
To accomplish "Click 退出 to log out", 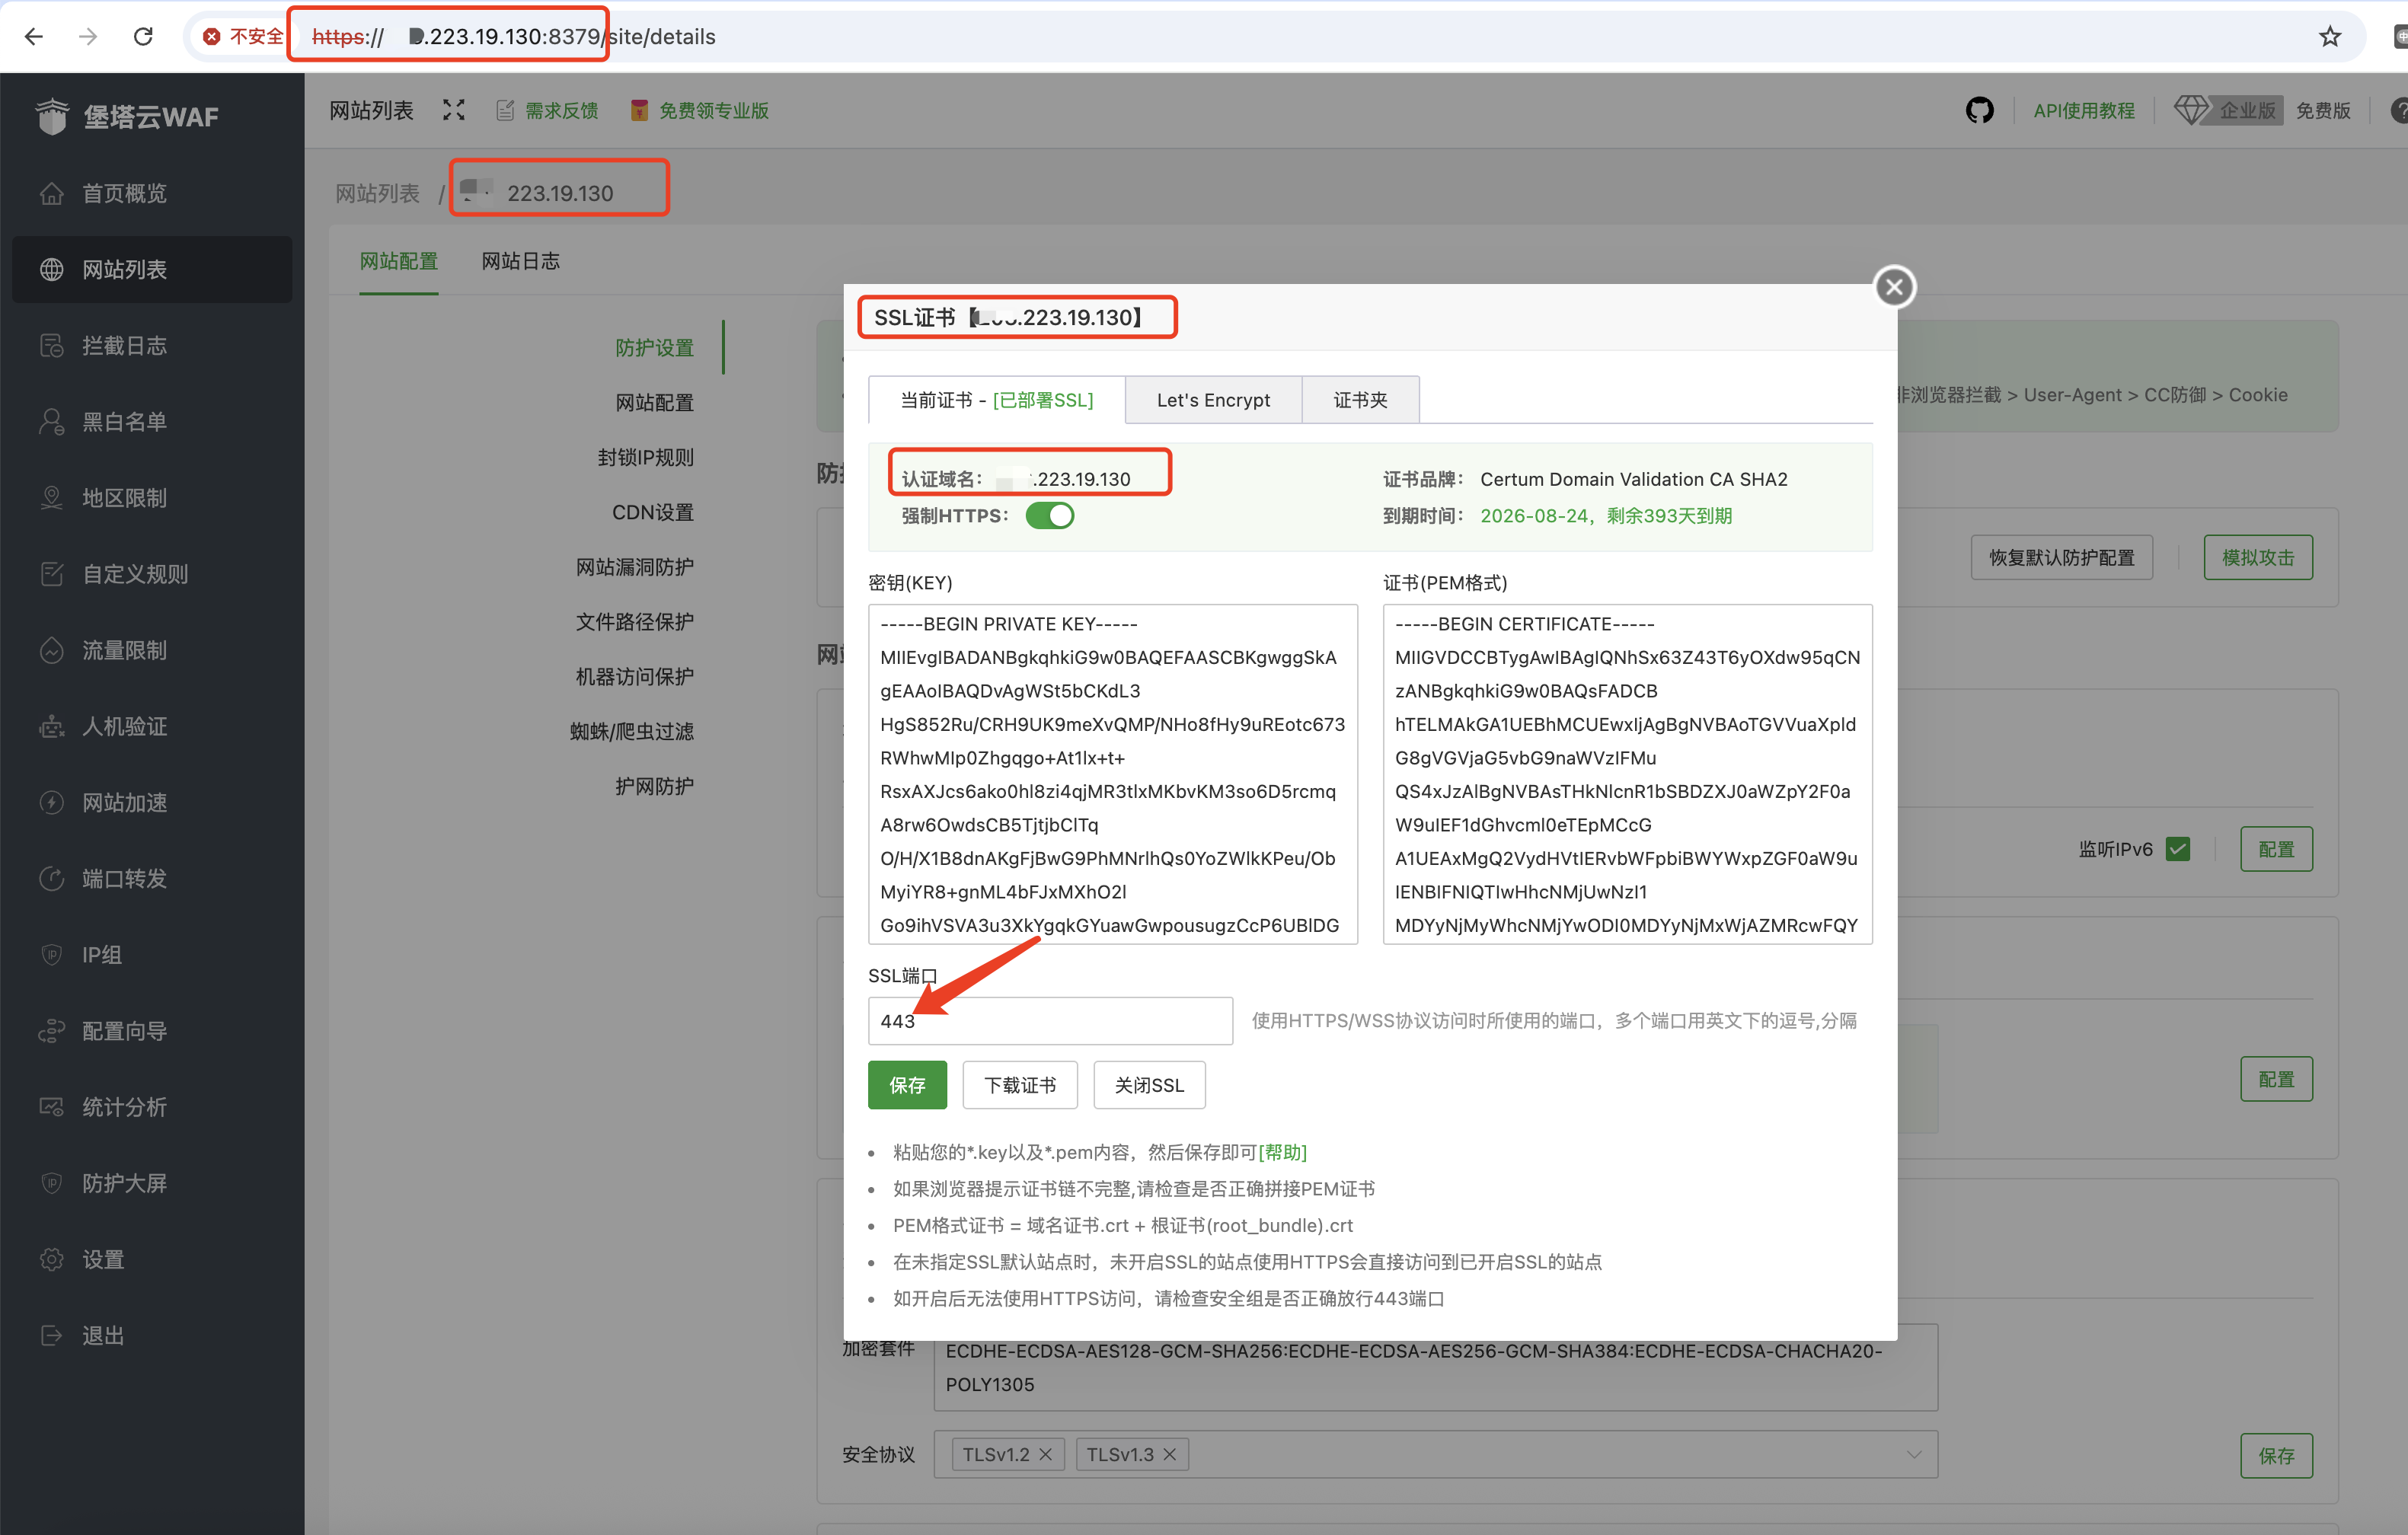I will pyautogui.click(x=152, y=1336).
